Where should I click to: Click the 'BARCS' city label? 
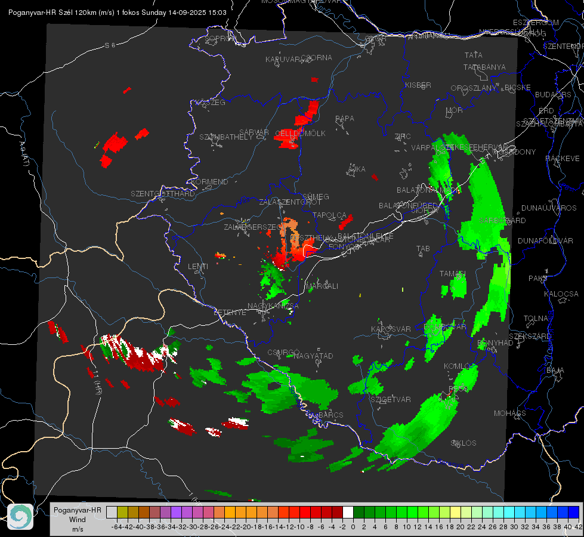[330, 415]
